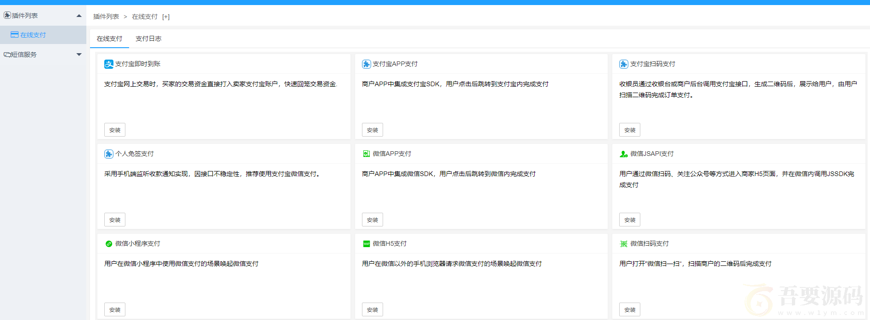Install the 微信小程序支付 plugin
The width and height of the screenshot is (870, 320).
[x=115, y=309]
